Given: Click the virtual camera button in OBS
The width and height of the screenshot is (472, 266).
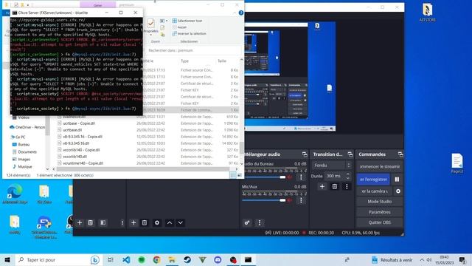Looking at the screenshot, I should 375,191.
